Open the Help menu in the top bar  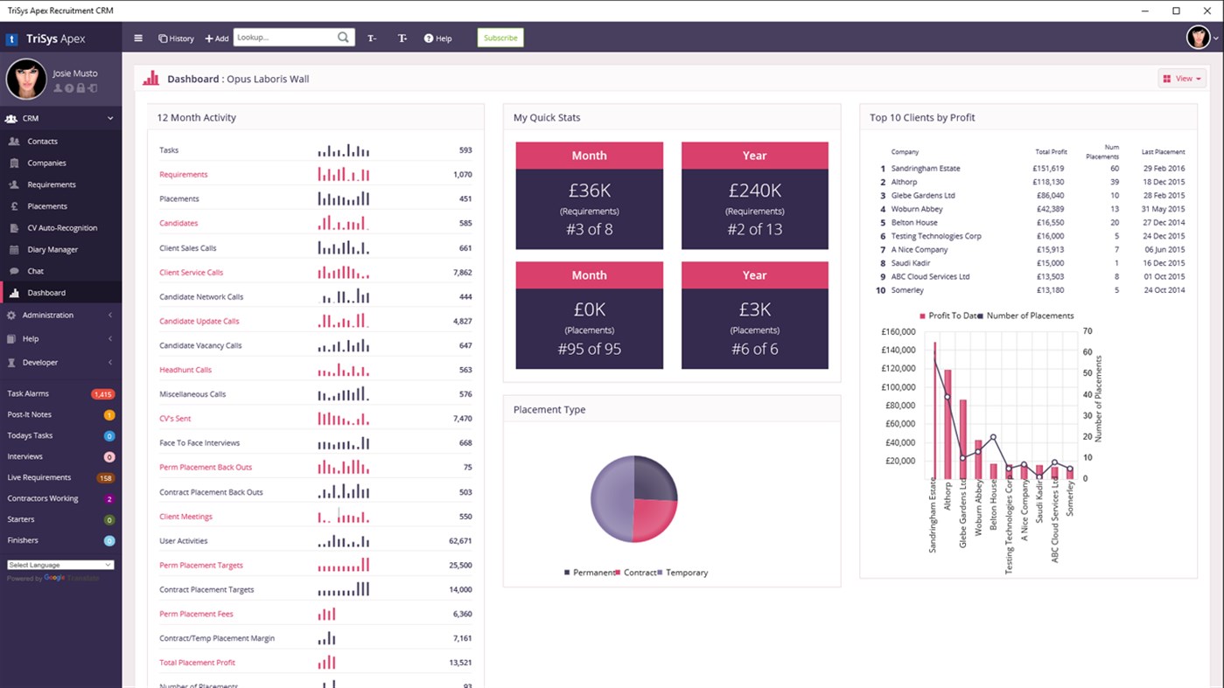tap(437, 38)
